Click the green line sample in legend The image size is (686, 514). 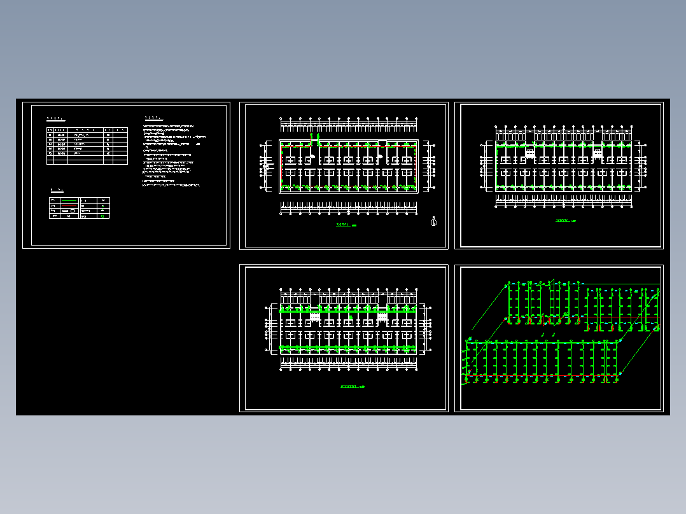coord(69,200)
